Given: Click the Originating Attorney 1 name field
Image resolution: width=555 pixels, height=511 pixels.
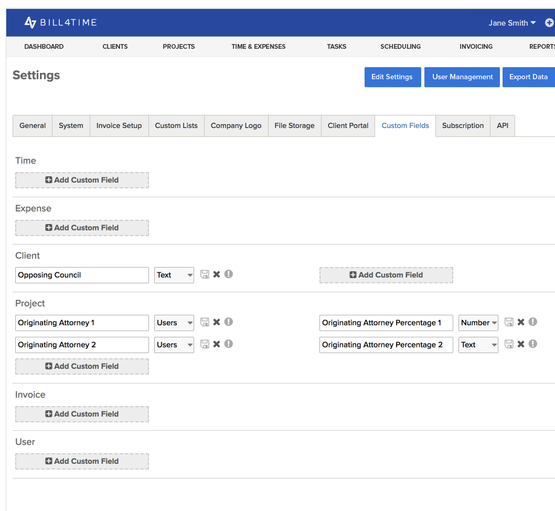Looking at the screenshot, I should coord(82,323).
